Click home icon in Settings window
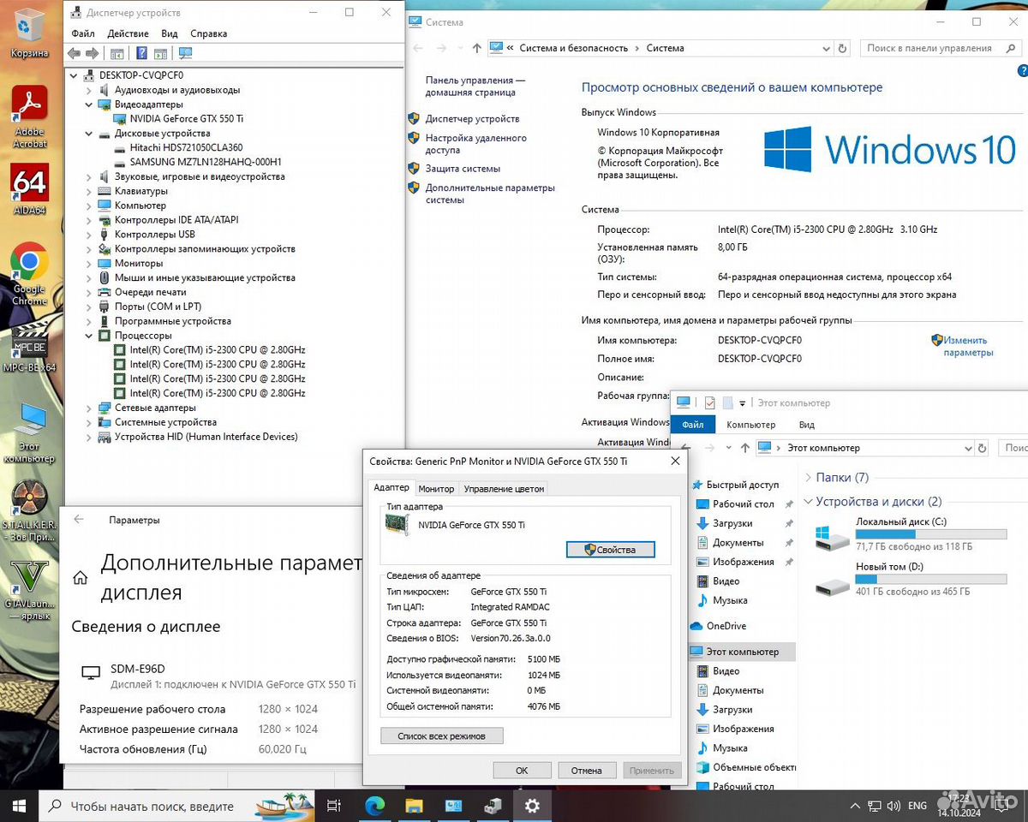1028x822 pixels. 81,578
